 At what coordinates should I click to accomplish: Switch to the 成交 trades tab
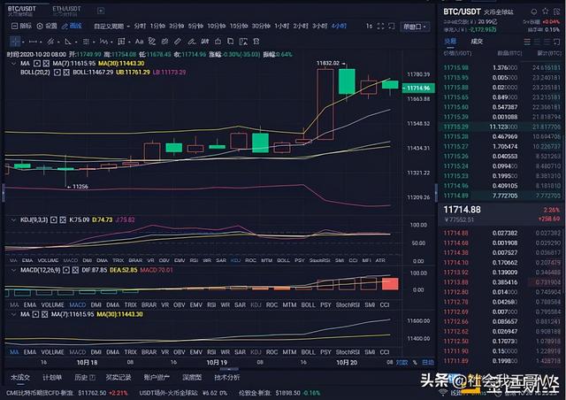[x=477, y=42]
